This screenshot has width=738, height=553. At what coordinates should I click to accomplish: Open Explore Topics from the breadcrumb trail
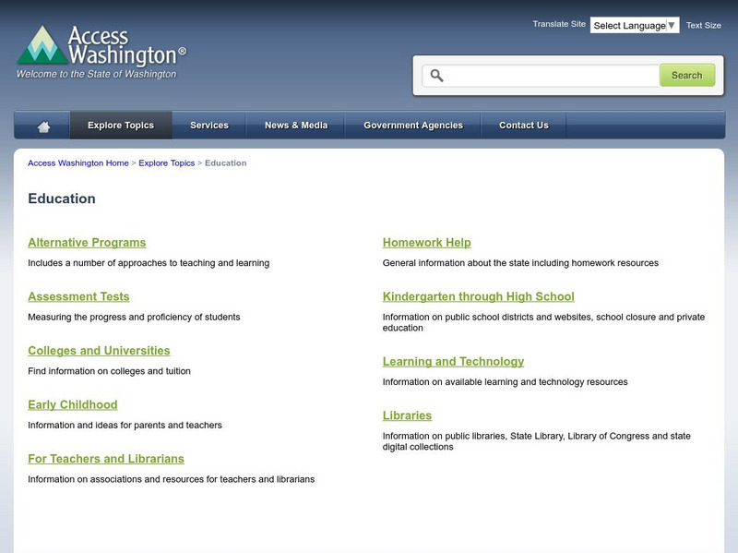coord(168,162)
